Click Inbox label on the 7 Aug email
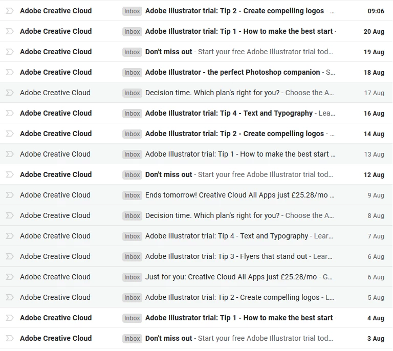The image size is (393, 351). coord(132,236)
